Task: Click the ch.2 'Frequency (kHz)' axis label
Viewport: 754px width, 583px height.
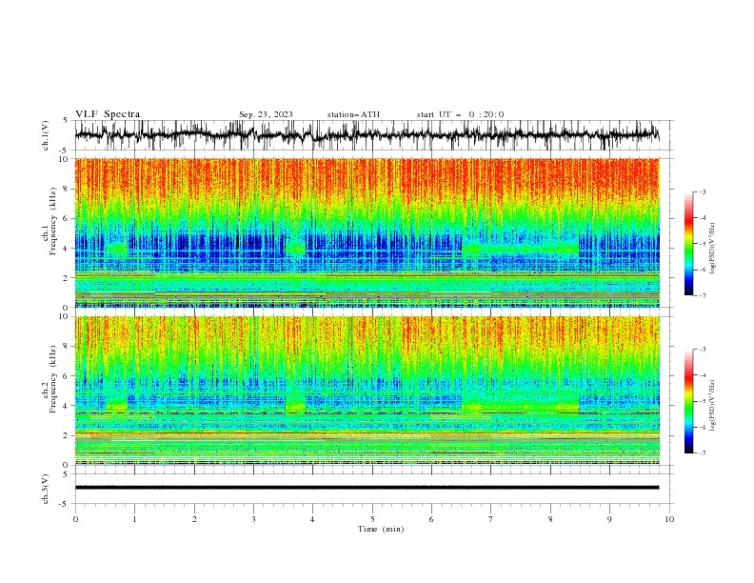Action: pyautogui.click(x=53, y=379)
